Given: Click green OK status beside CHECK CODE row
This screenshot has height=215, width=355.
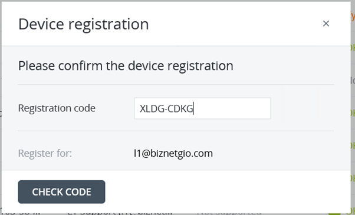Looking at the screenshot, I should [353, 178].
